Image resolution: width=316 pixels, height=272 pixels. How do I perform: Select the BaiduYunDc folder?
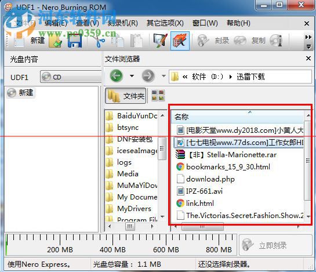(132, 116)
